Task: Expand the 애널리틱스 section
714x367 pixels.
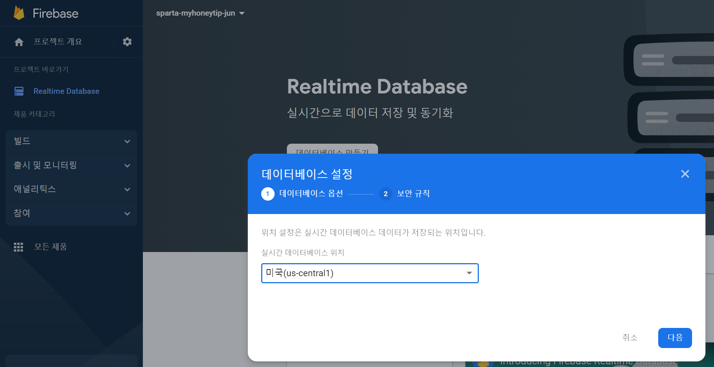Action: (x=71, y=189)
